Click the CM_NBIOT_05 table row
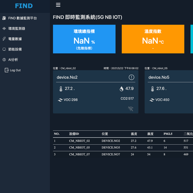The width and height of the screenshot is (193, 193). (x=123, y=147)
